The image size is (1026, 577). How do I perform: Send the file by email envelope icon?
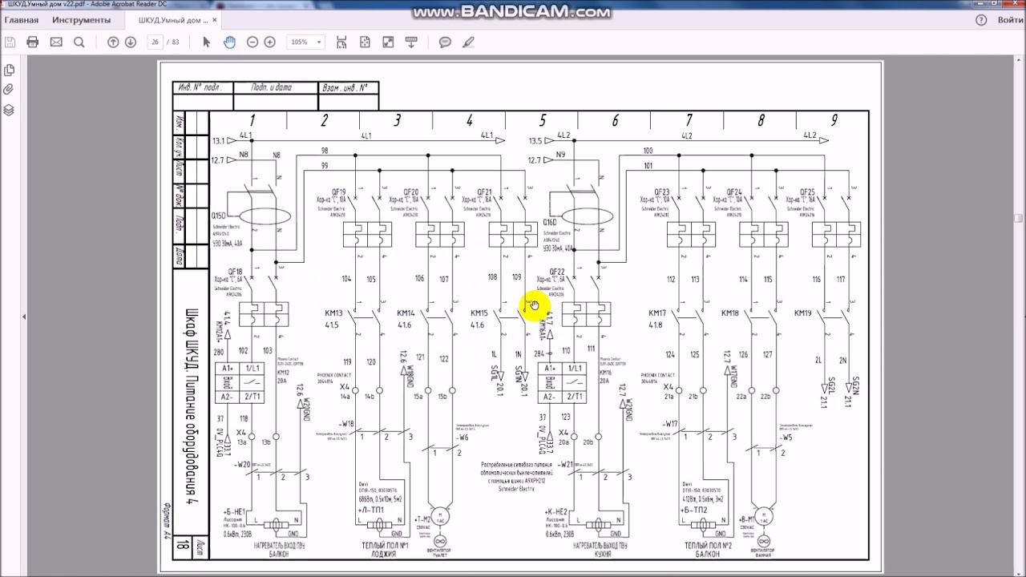(x=56, y=42)
